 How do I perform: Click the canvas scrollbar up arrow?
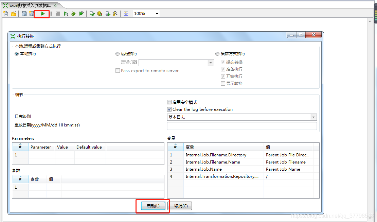tap(370, 21)
